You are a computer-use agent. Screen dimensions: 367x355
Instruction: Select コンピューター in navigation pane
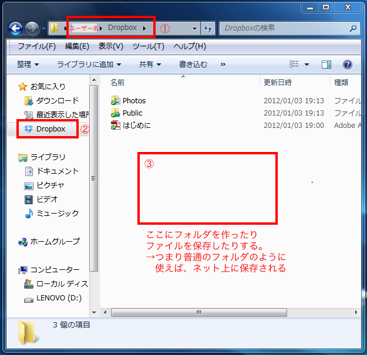tap(55, 270)
